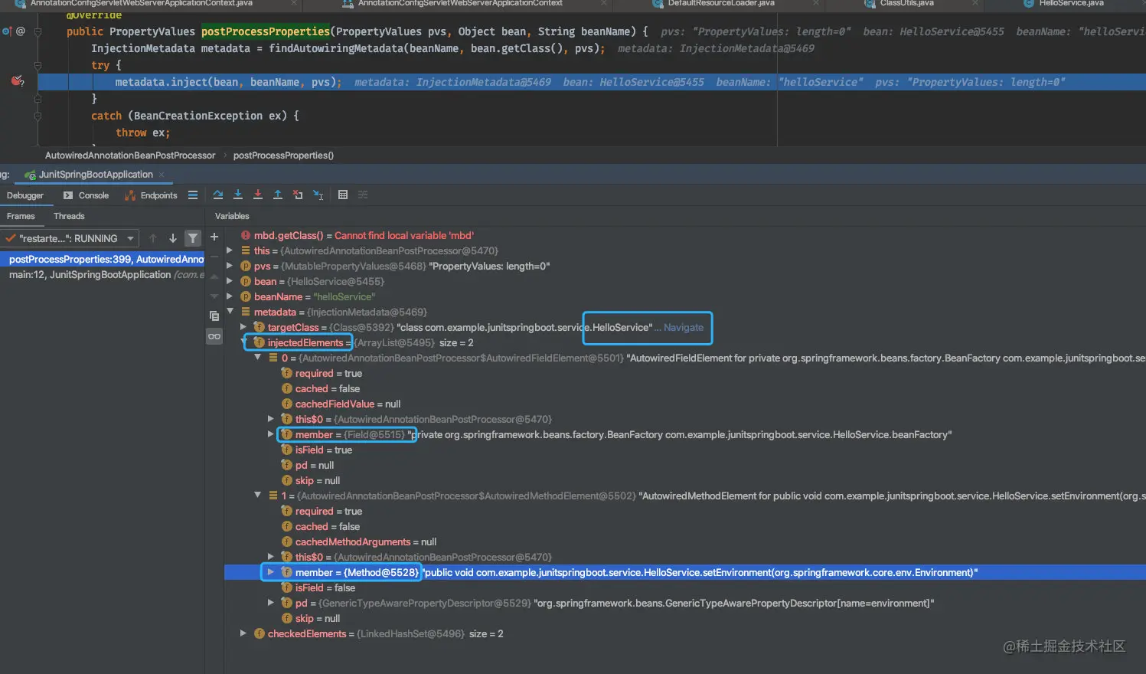Select injectedElements variable row
Viewport: 1146px width, 674px height.
click(x=684, y=342)
